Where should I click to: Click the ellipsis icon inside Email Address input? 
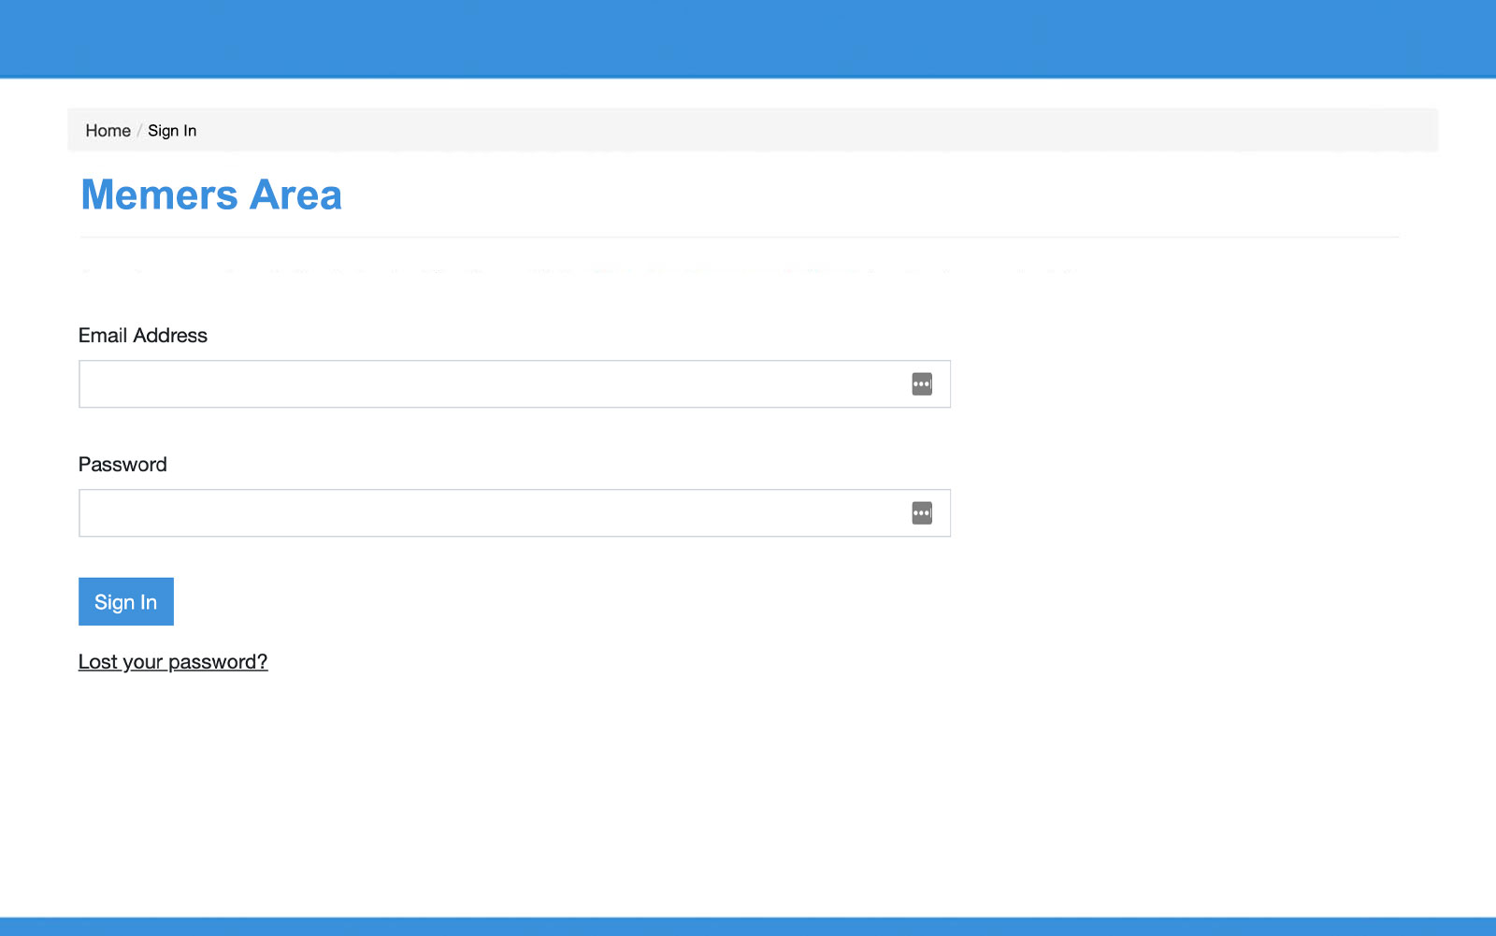click(921, 383)
